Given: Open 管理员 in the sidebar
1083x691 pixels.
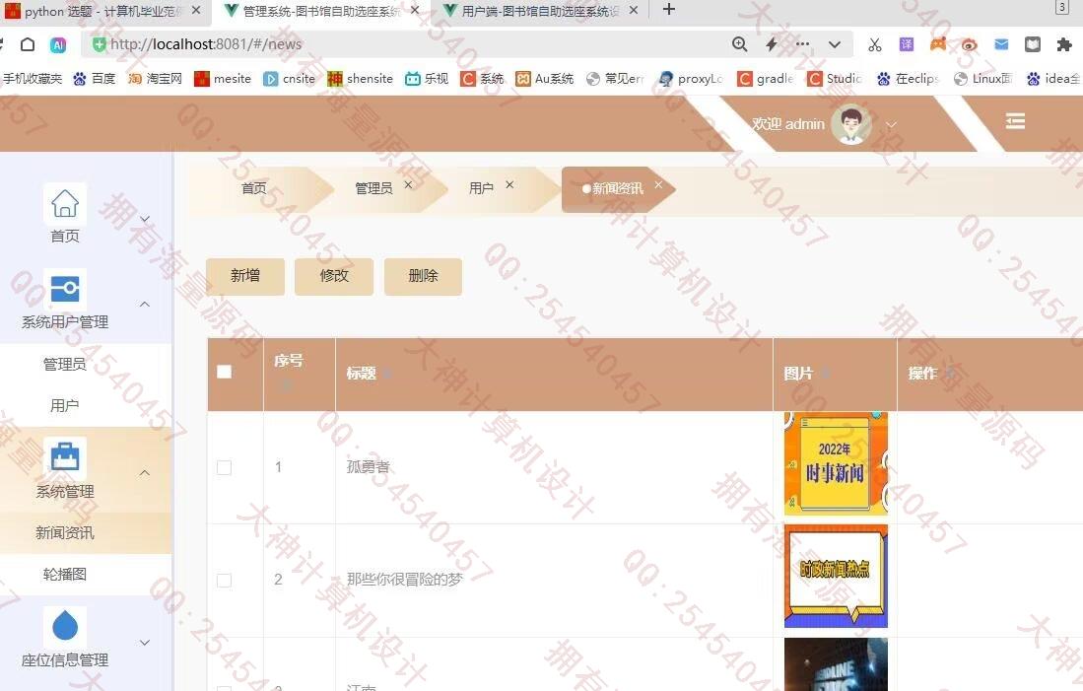Looking at the screenshot, I should [65, 364].
